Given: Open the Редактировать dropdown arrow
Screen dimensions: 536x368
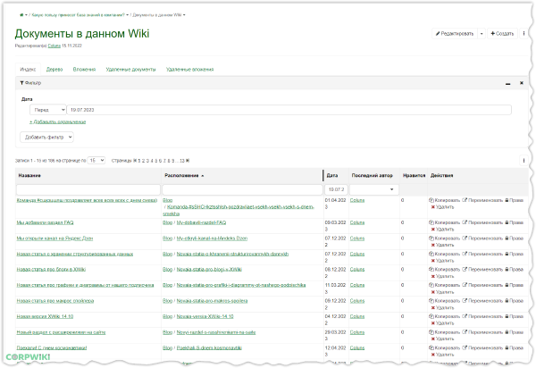Looking at the screenshot, I should coord(482,33).
